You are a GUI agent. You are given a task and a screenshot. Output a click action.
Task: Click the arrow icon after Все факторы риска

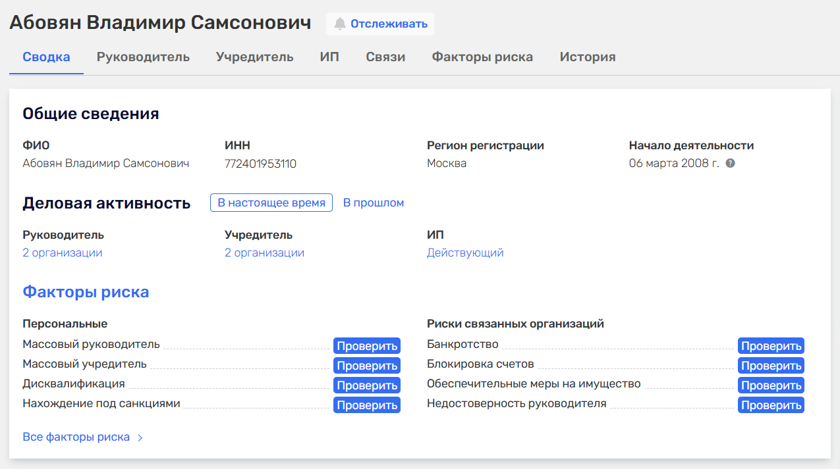(x=138, y=437)
